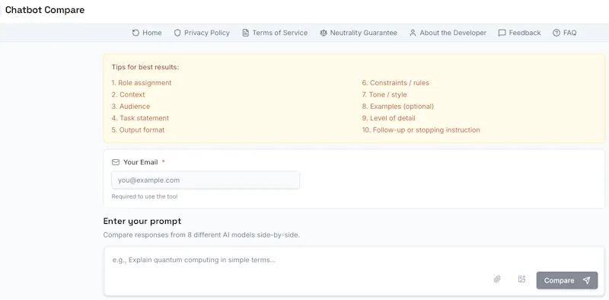Click the Chatbot Compare title
This screenshot has height=300, width=609.
(45, 10)
